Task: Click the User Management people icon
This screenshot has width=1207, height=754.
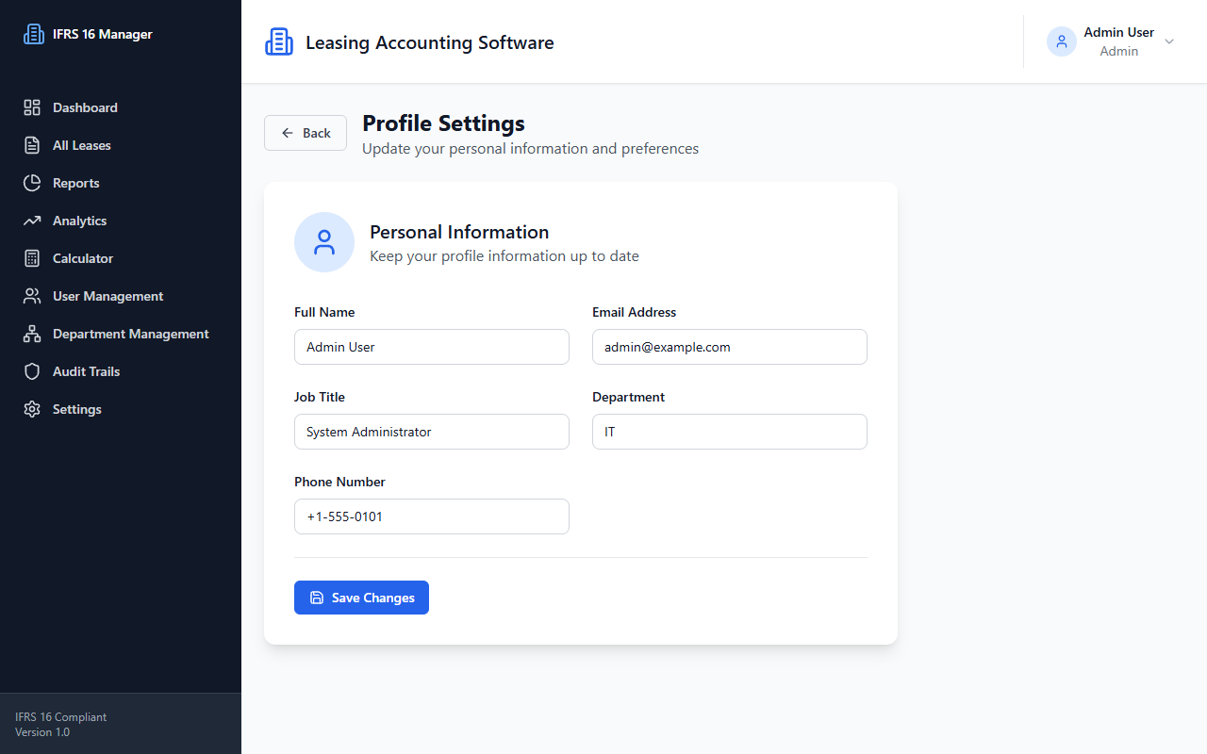Action: coord(32,296)
